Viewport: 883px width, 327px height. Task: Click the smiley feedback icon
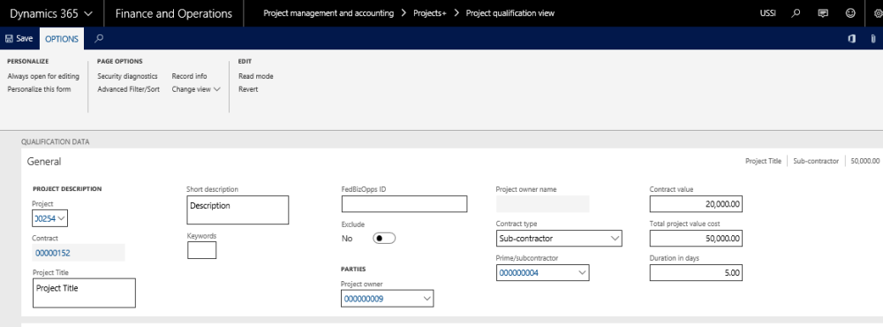click(x=850, y=13)
